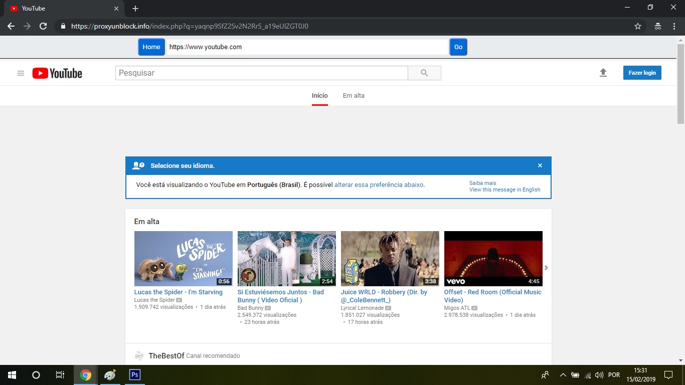Image resolution: width=685 pixels, height=385 pixels.
Task: Open Photoshop from the taskbar
Action: tap(134, 375)
